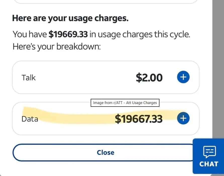
Task: Select the Talk row label
Action: 29,77
